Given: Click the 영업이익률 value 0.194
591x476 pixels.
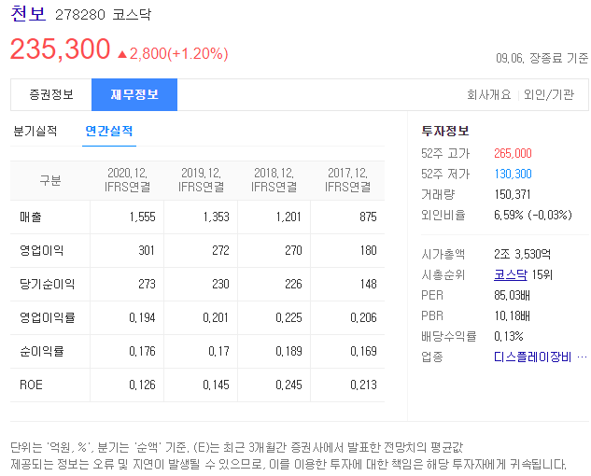Looking at the screenshot, I should 142,317.
